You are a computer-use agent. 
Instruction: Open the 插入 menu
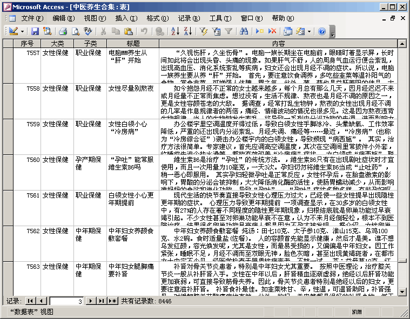point(126,18)
